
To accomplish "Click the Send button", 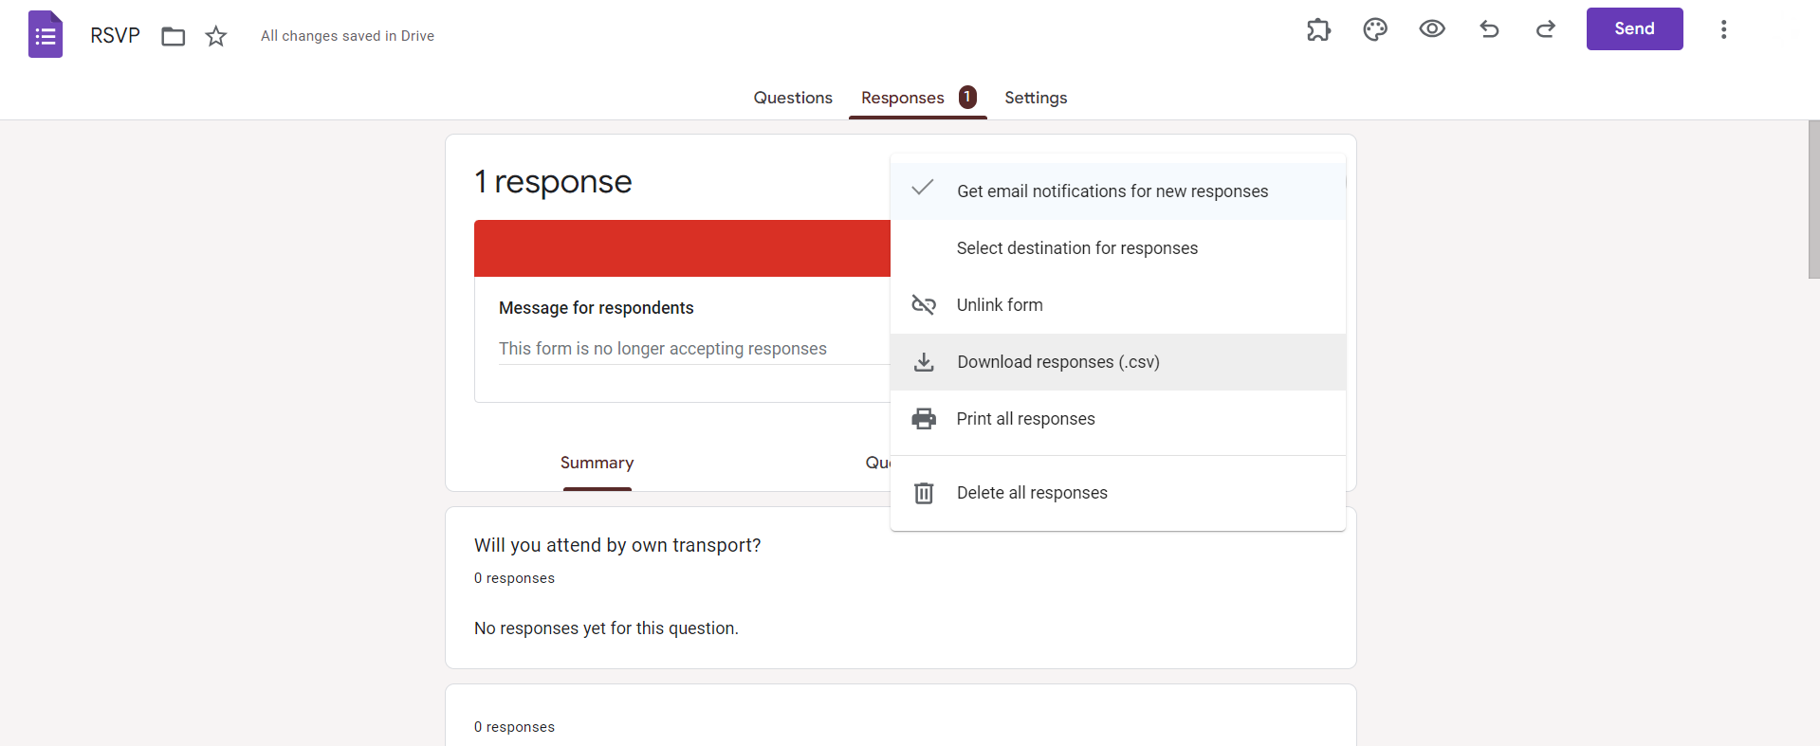I will (1634, 28).
